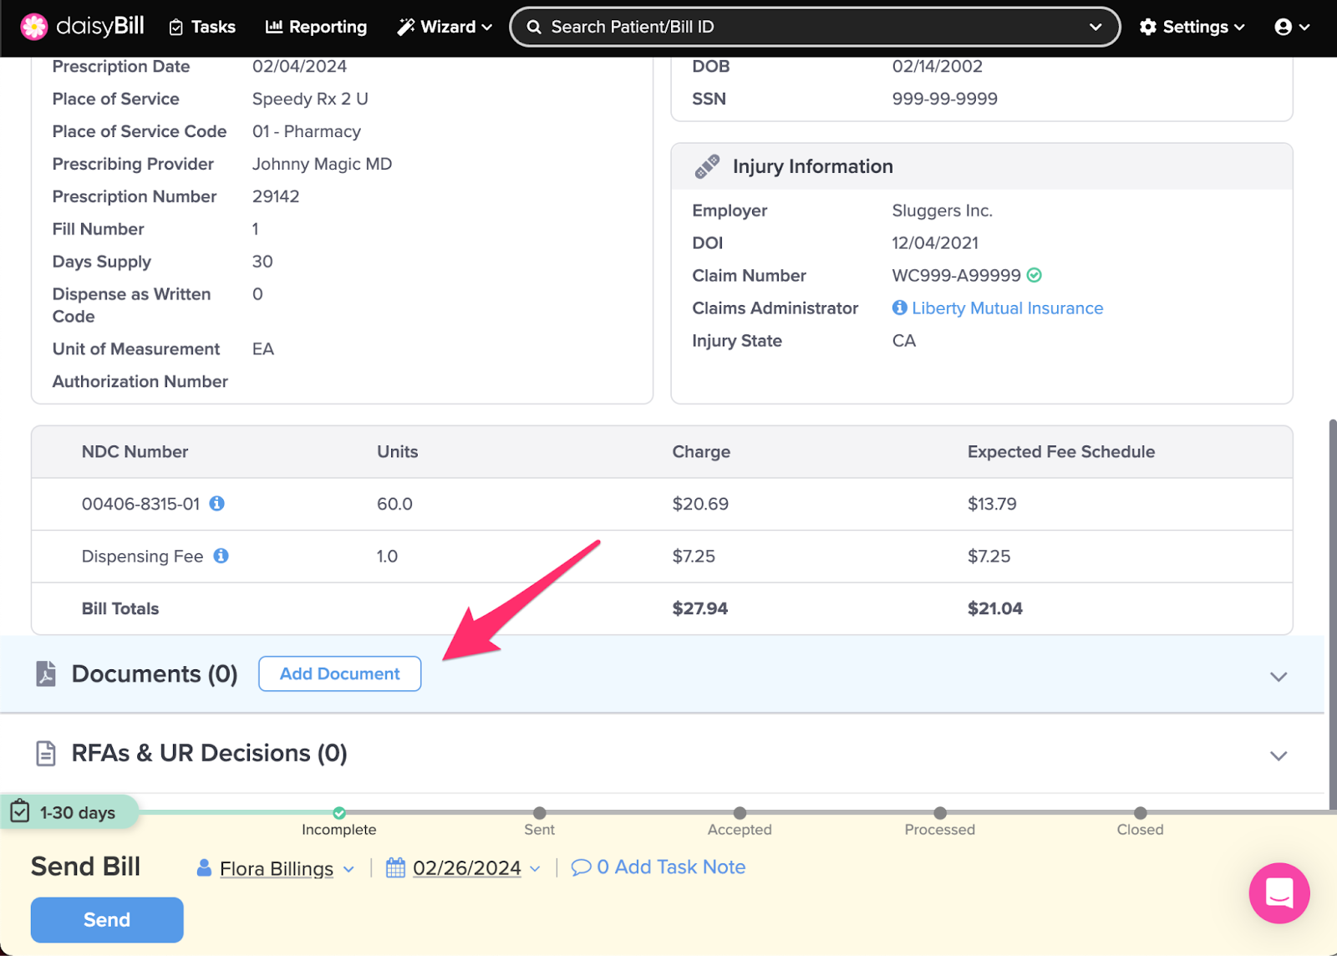Open the Reporting menu item
1337x956 pixels.
(316, 27)
